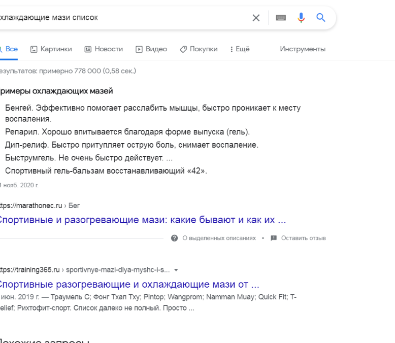395x343 pixels.
Task: Start voice search with microphone icon
Action: tap(301, 18)
